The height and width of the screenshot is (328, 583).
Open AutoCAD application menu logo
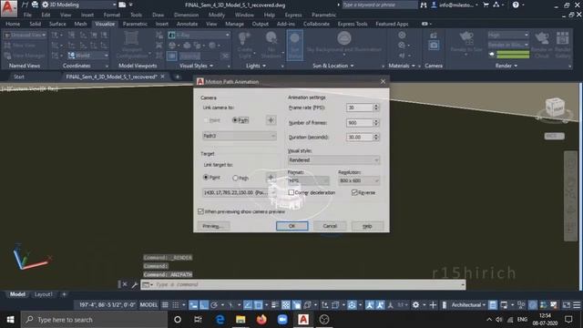point(8,8)
